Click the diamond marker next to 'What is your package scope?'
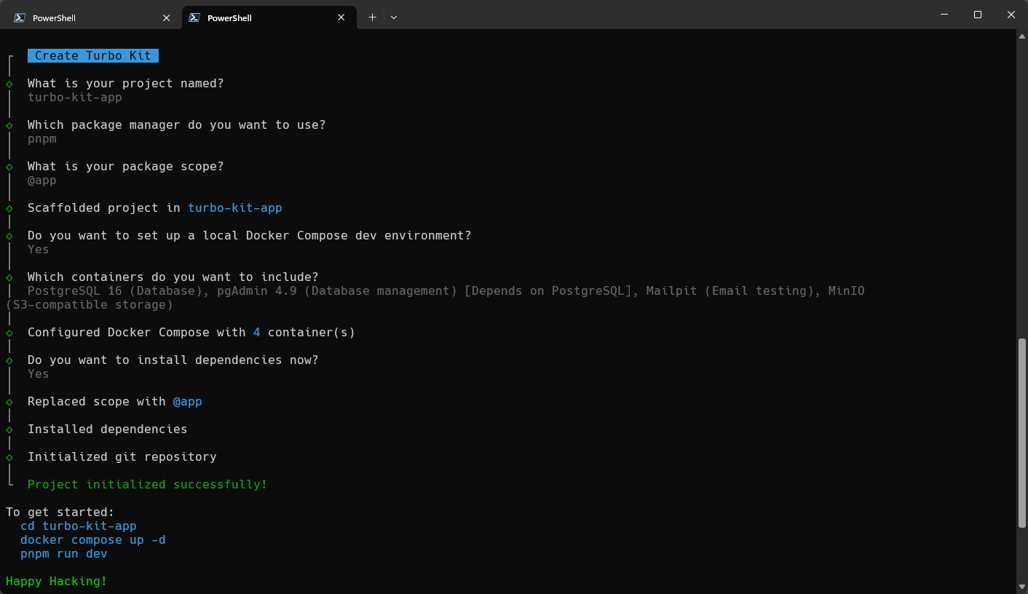1028x594 pixels. (x=9, y=167)
